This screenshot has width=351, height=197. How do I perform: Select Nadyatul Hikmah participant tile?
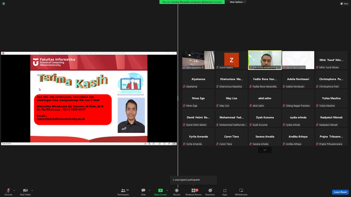click(x=331, y=118)
